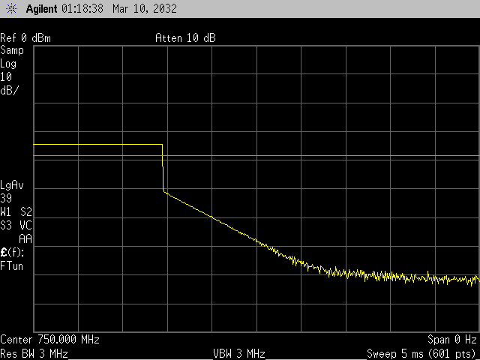
Task: Click the average count 39
Action: click(x=6, y=198)
